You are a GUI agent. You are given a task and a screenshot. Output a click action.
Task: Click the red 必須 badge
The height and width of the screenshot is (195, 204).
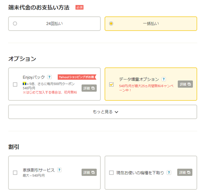[79, 7]
